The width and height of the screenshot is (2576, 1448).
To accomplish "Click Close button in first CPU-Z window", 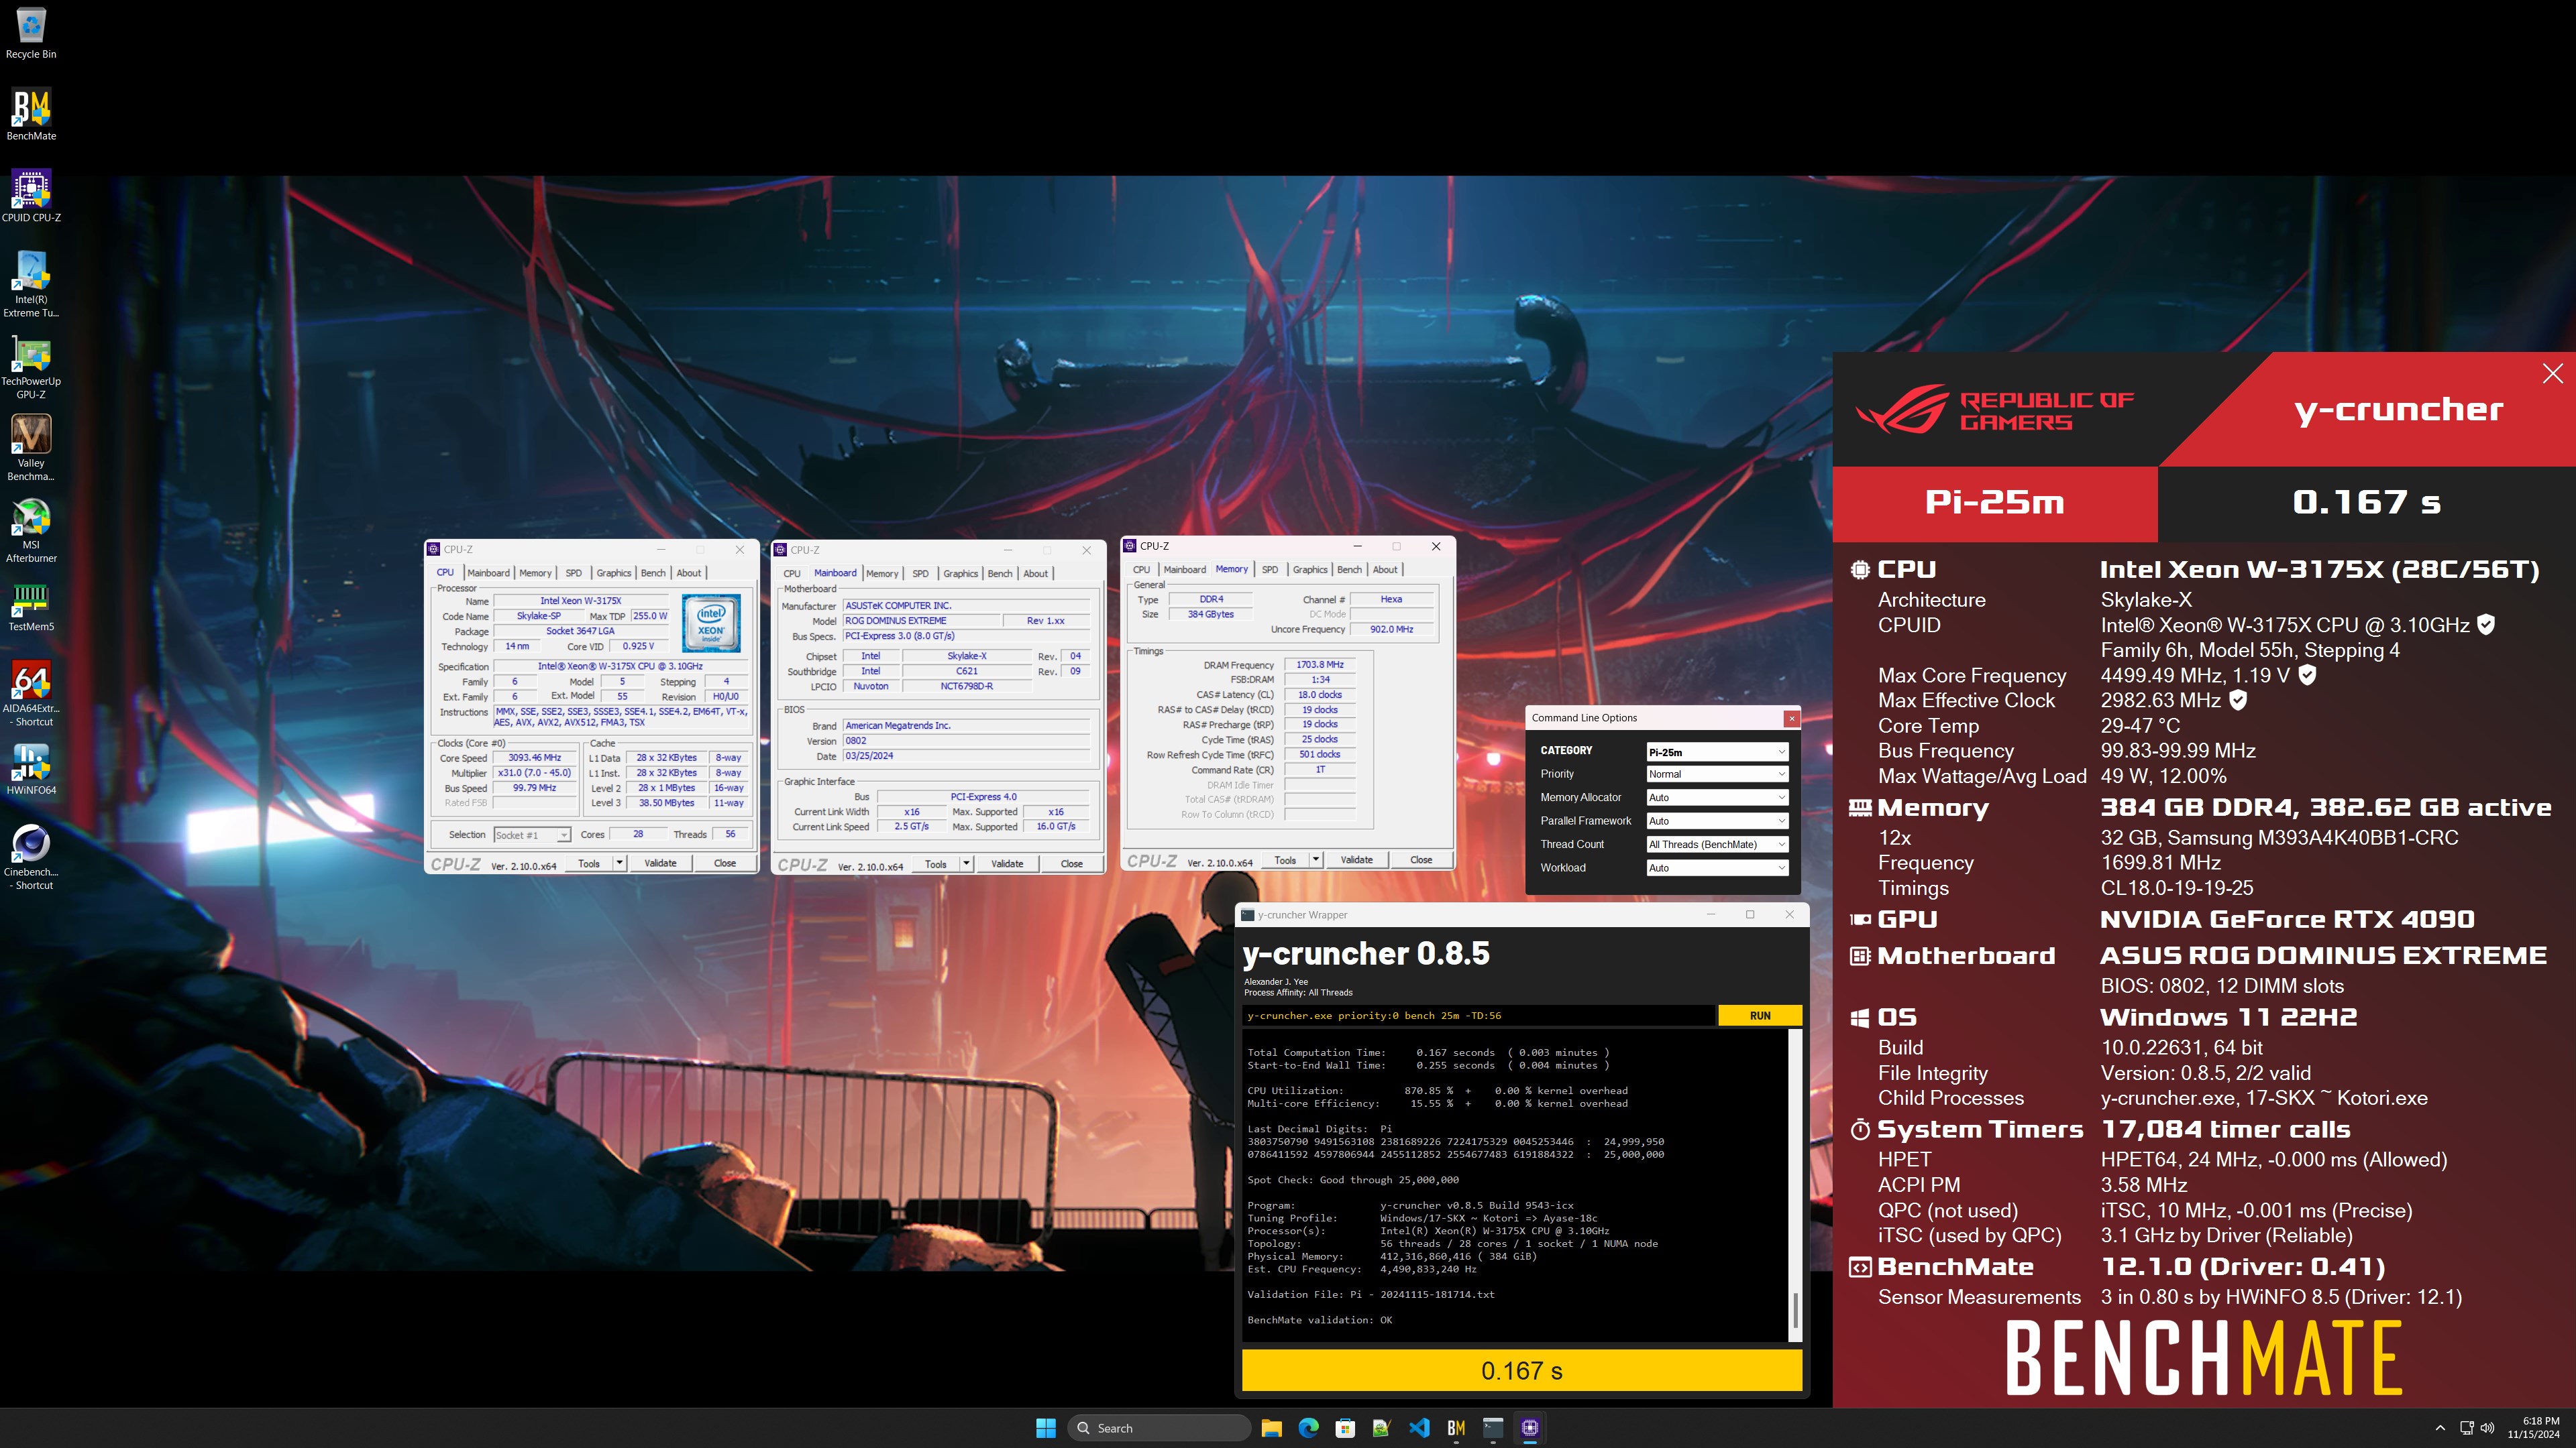I will 725,862.
